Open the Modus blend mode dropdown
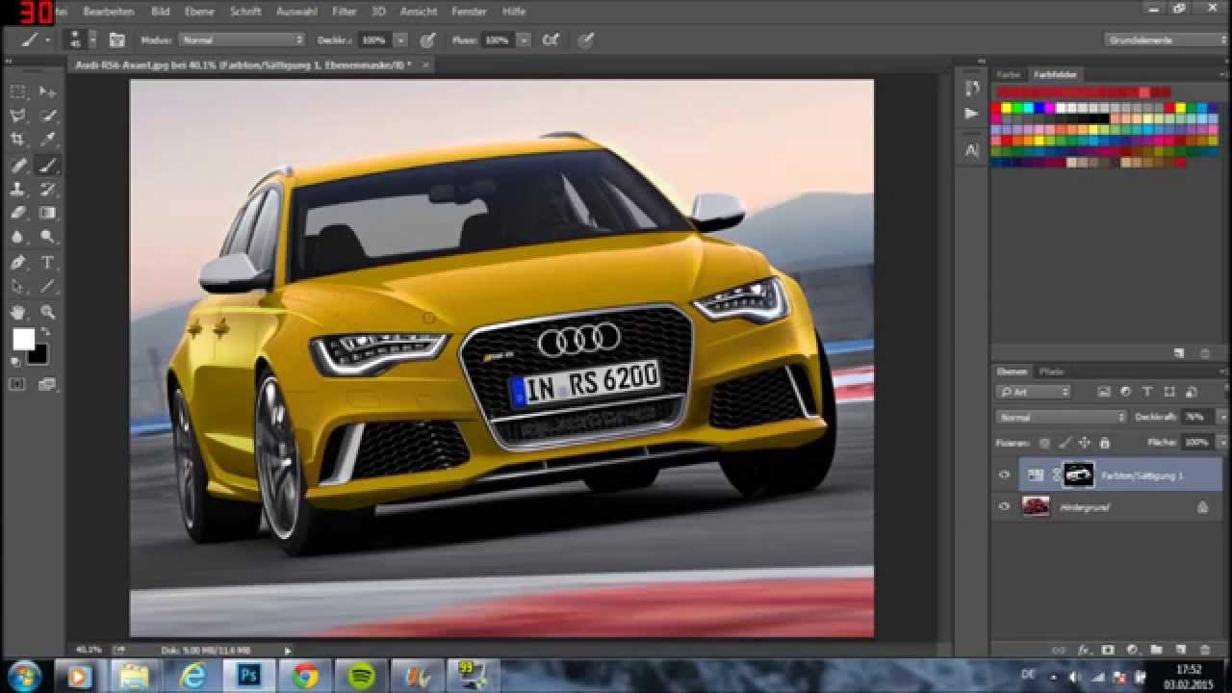The width and height of the screenshot is (1232, 693). click(242, 40)
